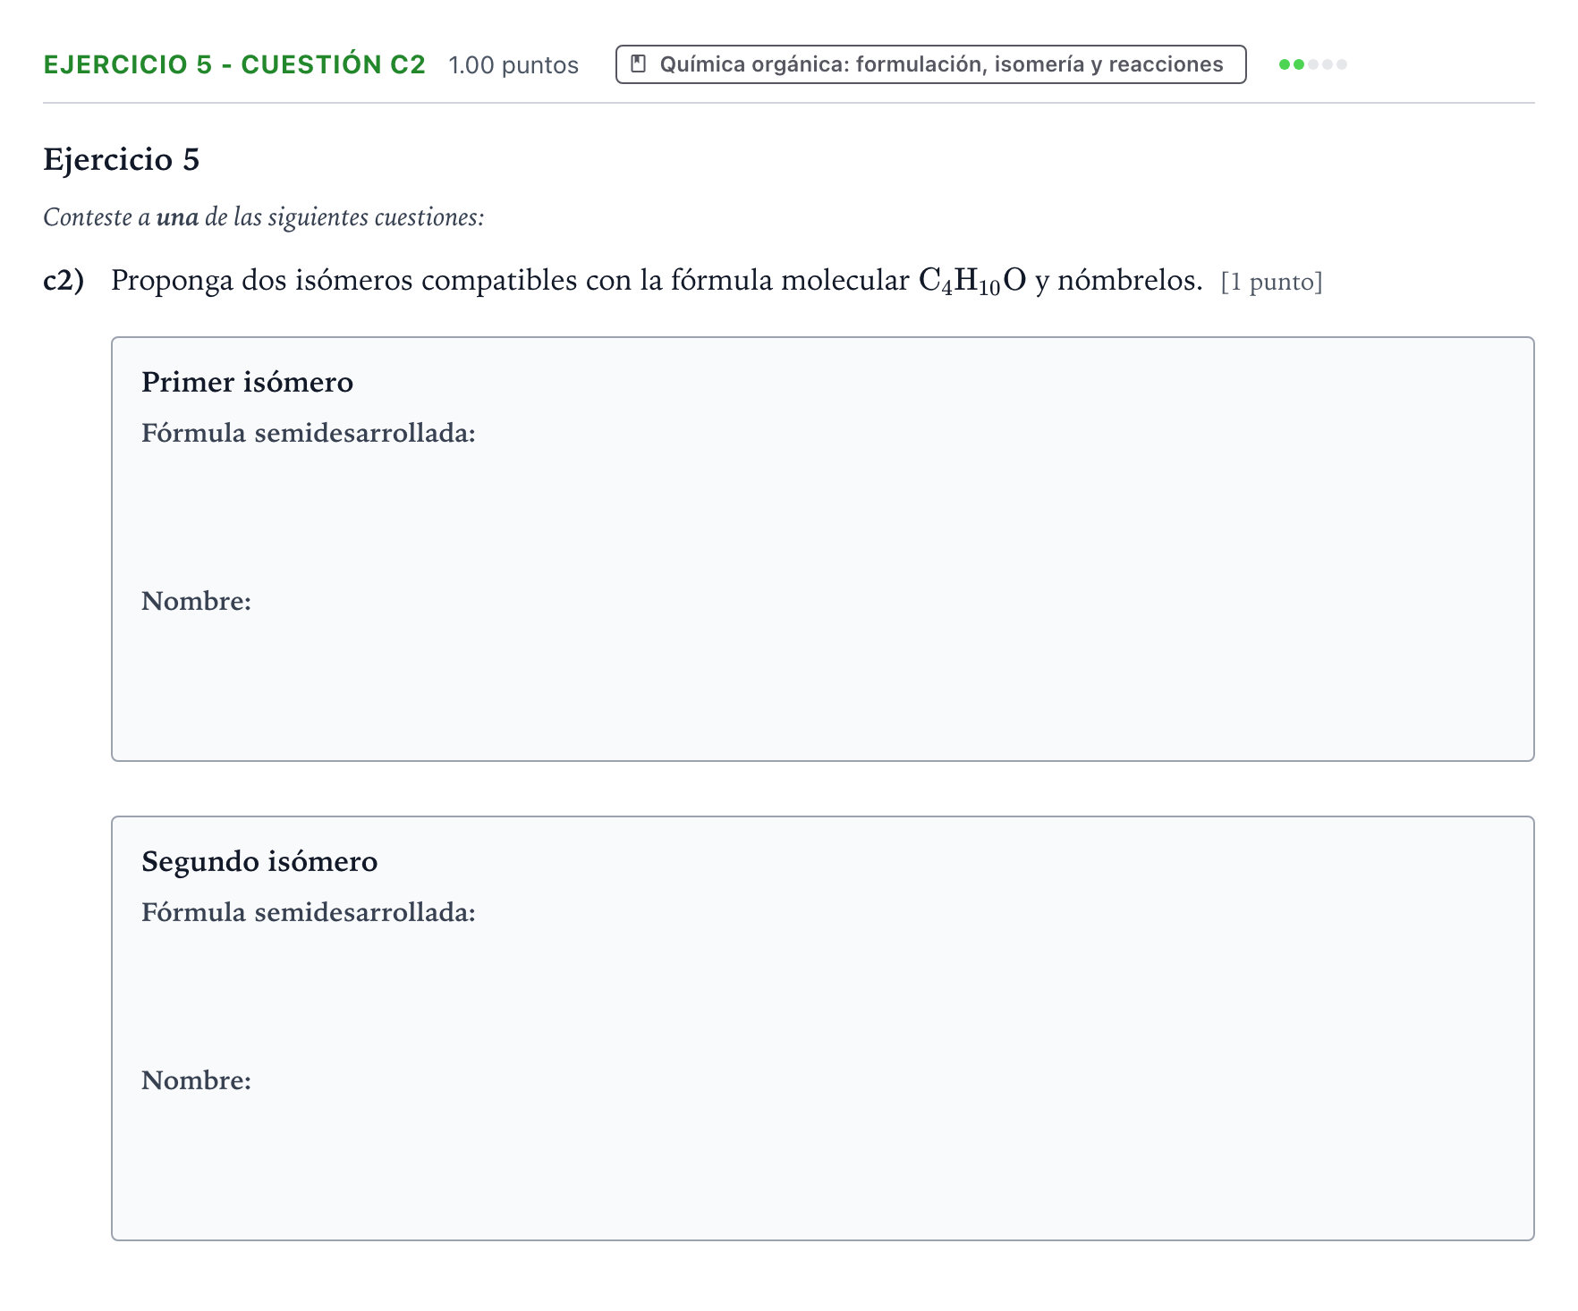The image size is (1578, 1311).
Task: Click Fórmula semidesarrollada under Primer isómero
Action: click(x=309, y=433)
